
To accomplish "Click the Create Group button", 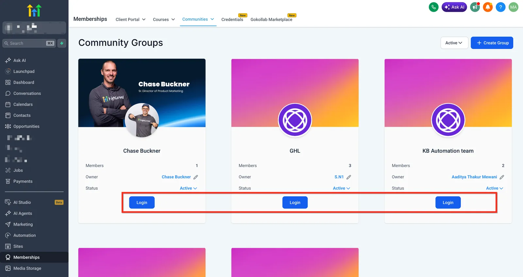I will [492, 43].
